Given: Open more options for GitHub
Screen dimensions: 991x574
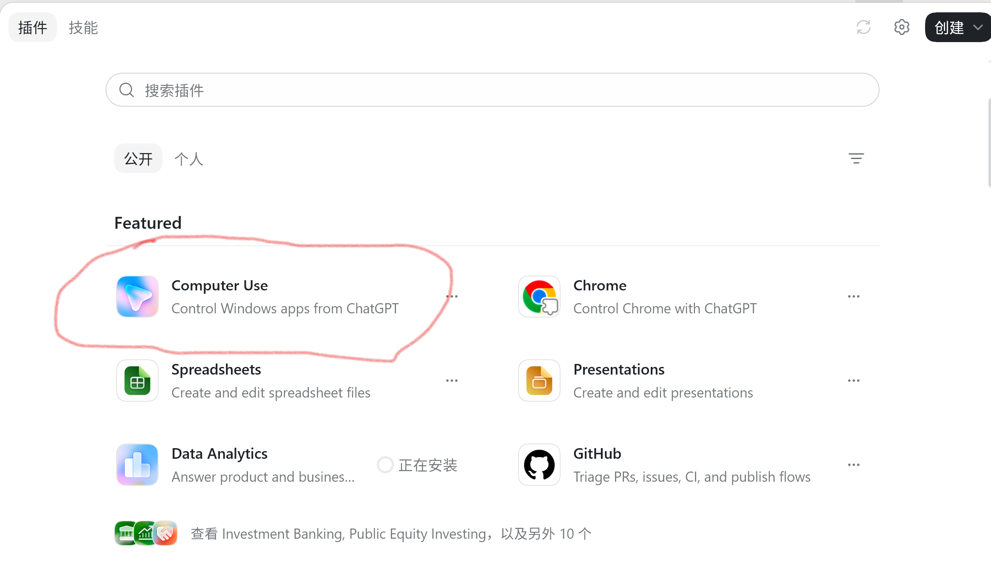Looking at the screenshot, I should point(854,465).
